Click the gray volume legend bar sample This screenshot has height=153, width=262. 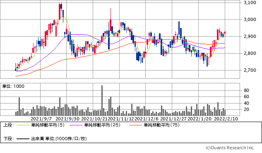coord(23,139)
